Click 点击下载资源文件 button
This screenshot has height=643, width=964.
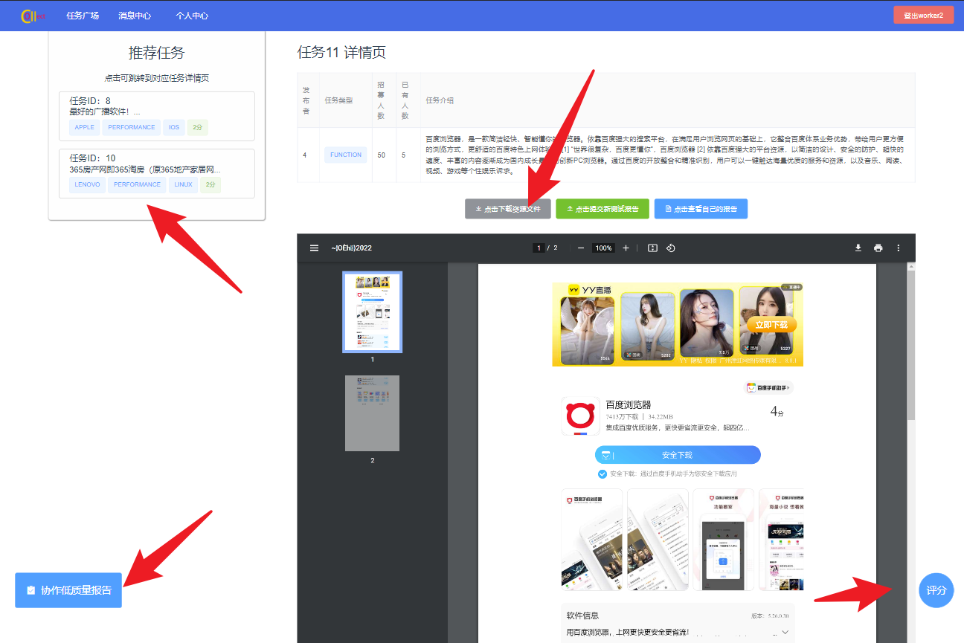[508, 209]
